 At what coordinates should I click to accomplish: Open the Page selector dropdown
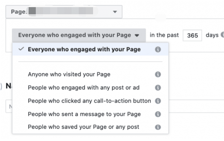click(x=64, y=12)
